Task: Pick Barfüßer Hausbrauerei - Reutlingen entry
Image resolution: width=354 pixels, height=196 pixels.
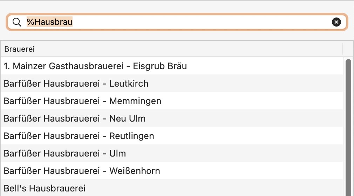Action: click(x=172, y=136)
